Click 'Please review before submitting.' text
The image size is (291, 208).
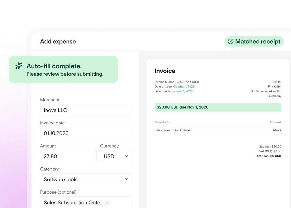click(65, 74)
